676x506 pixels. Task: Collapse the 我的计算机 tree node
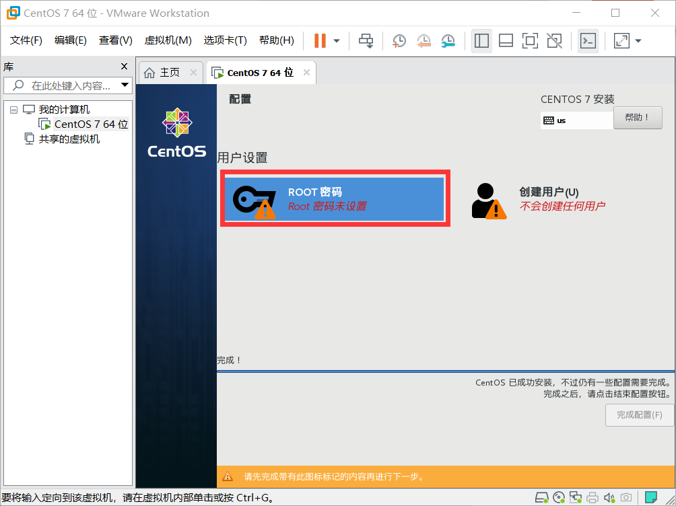click(13, 110)
